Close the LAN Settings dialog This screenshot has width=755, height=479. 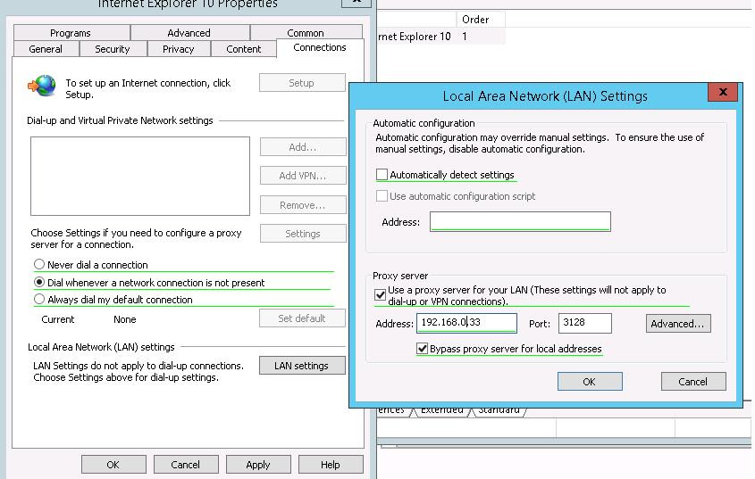click(722, 92)
